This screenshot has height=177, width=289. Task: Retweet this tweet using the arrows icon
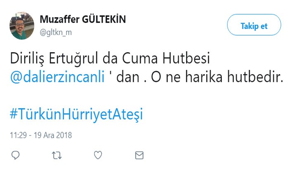pyautogui.click(x=57, y=155)
